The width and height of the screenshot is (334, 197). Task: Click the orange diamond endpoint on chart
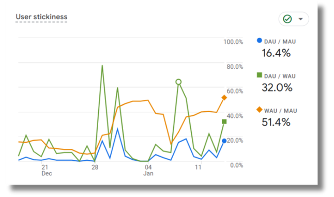(224, 98)
